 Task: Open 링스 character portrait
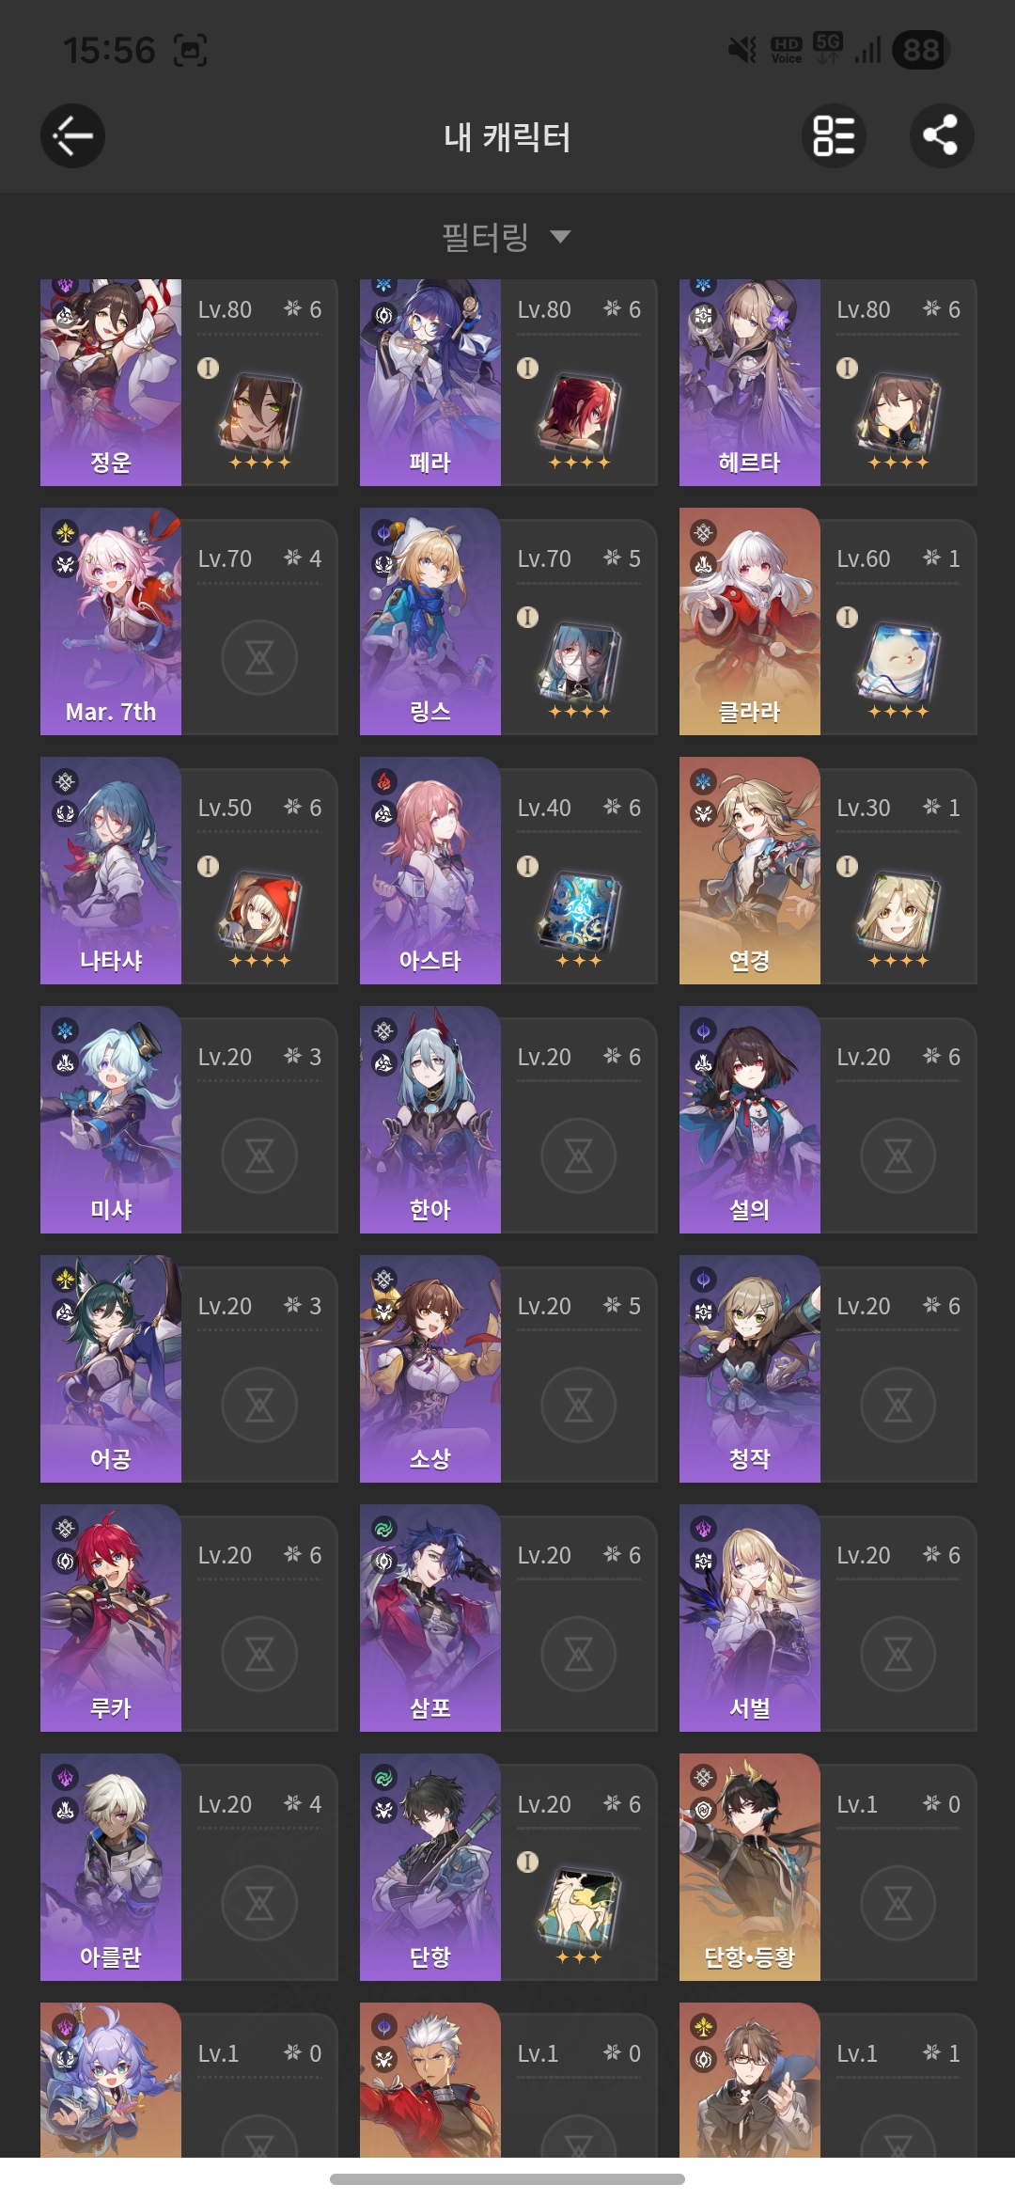click(x=430, y=621)
